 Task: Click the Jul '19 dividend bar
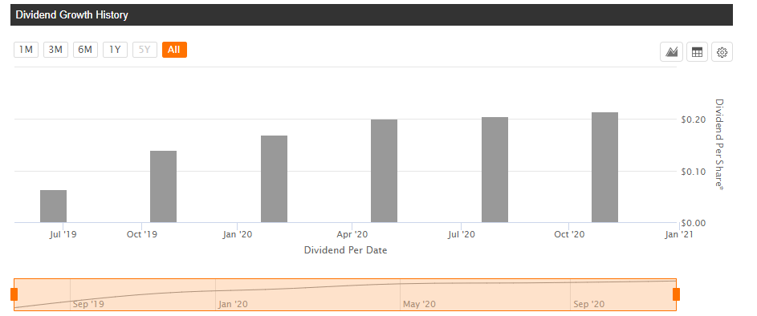point(53,206)
